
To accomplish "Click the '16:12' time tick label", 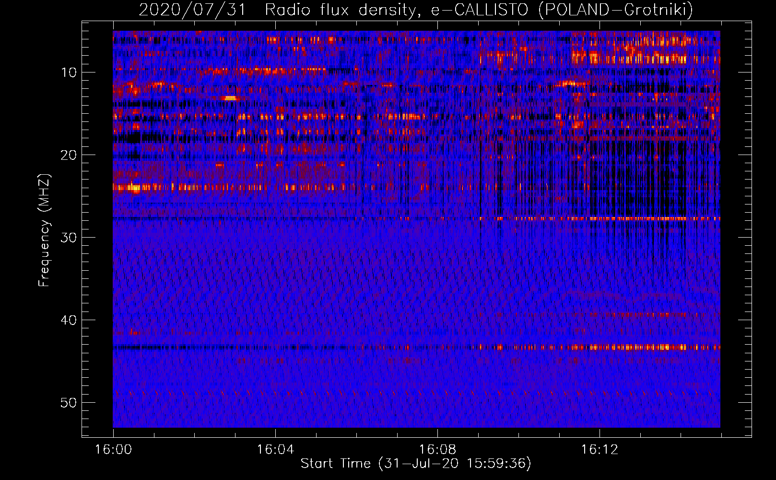I will [x=600, y=450].
